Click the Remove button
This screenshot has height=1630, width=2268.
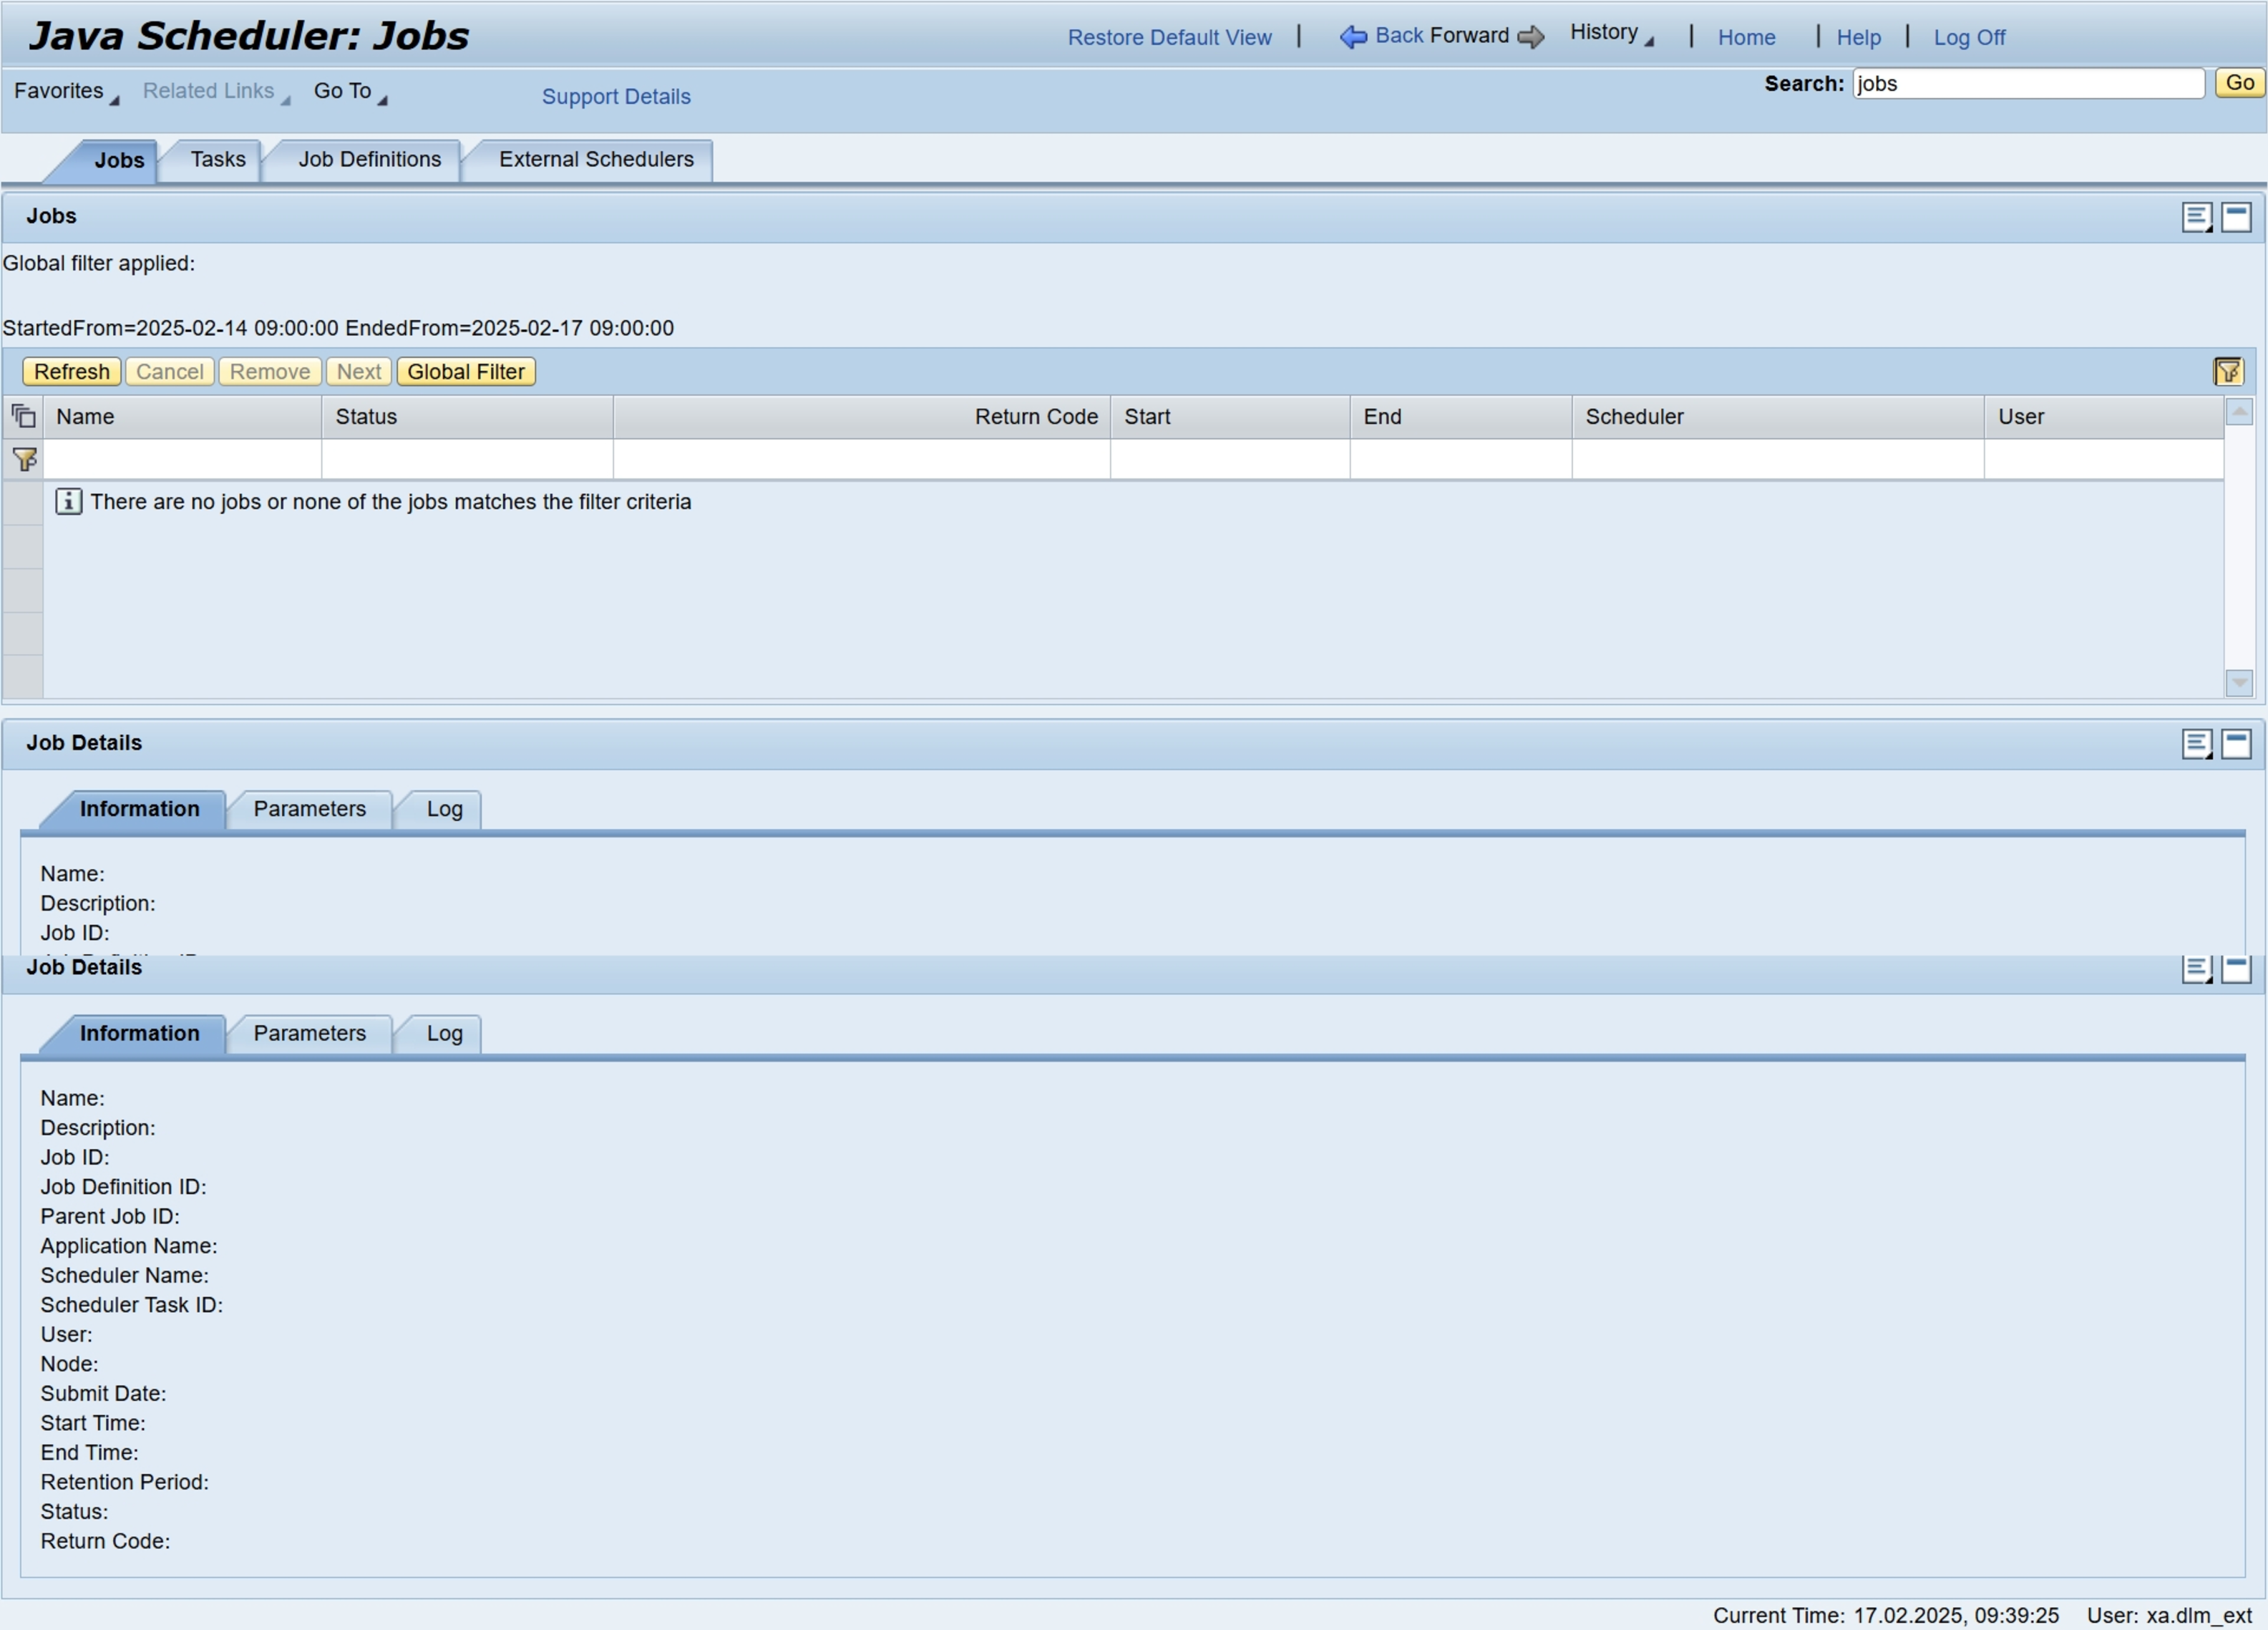coord(270,372)
